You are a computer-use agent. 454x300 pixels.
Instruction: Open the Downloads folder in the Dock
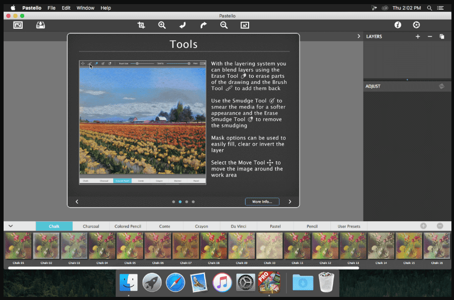(303, 283)
